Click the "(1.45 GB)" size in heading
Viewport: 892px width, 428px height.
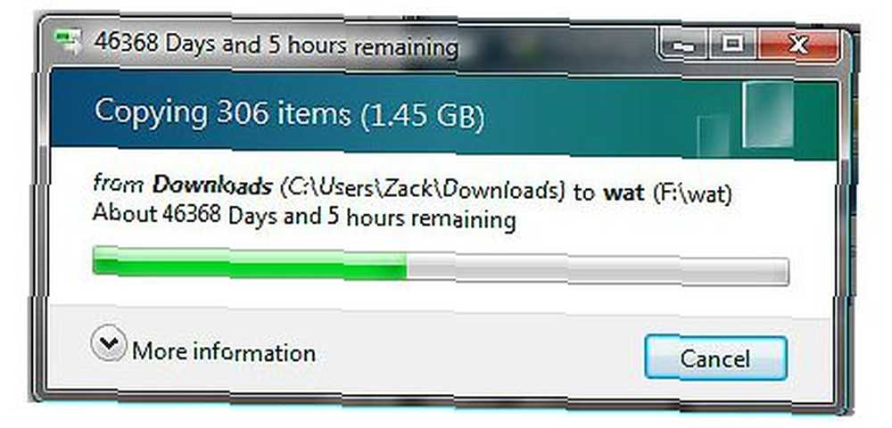[x=423, y=118]
